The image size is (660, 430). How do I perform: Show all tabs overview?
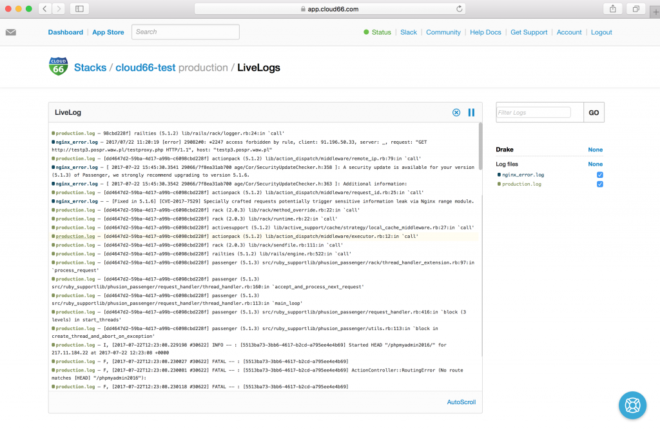pos(636,8)
